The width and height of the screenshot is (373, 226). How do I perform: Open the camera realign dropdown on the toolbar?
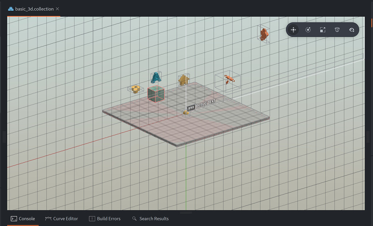[x=352, y=30]
